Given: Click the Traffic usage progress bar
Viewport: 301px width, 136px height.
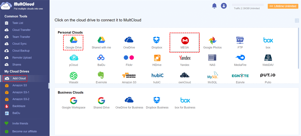Looking at the screenshot, I should point(248,5).
